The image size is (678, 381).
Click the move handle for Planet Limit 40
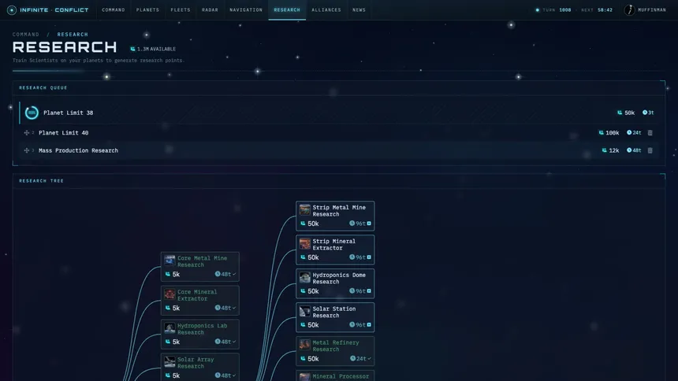(x=26, y=132)
